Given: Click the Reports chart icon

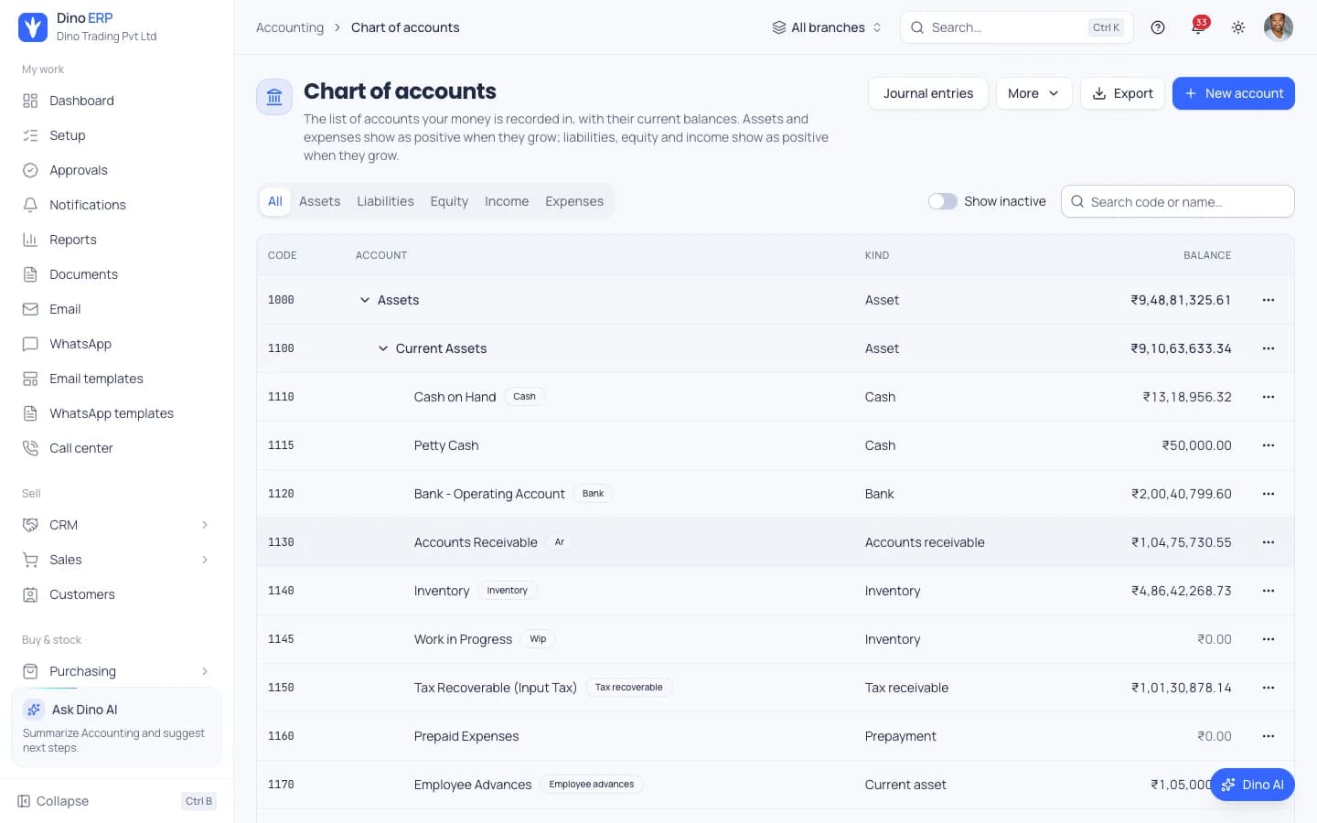Looking at the screenshot, I should point(30,240).
